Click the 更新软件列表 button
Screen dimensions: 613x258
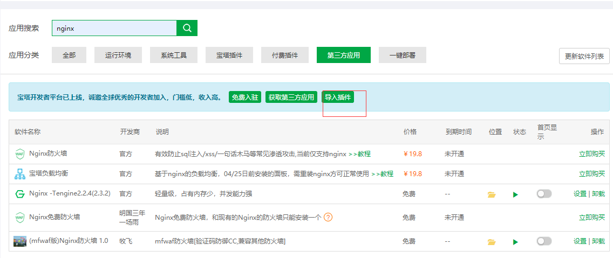(x=584, y=56)
